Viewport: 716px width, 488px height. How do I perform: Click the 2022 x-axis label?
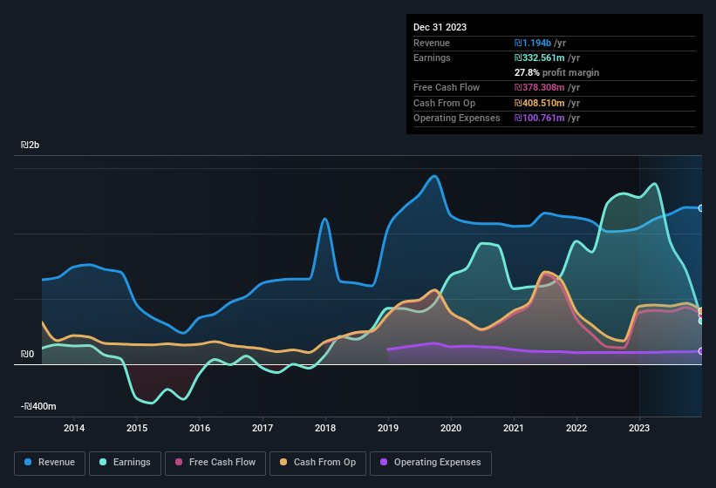point(576,428)
